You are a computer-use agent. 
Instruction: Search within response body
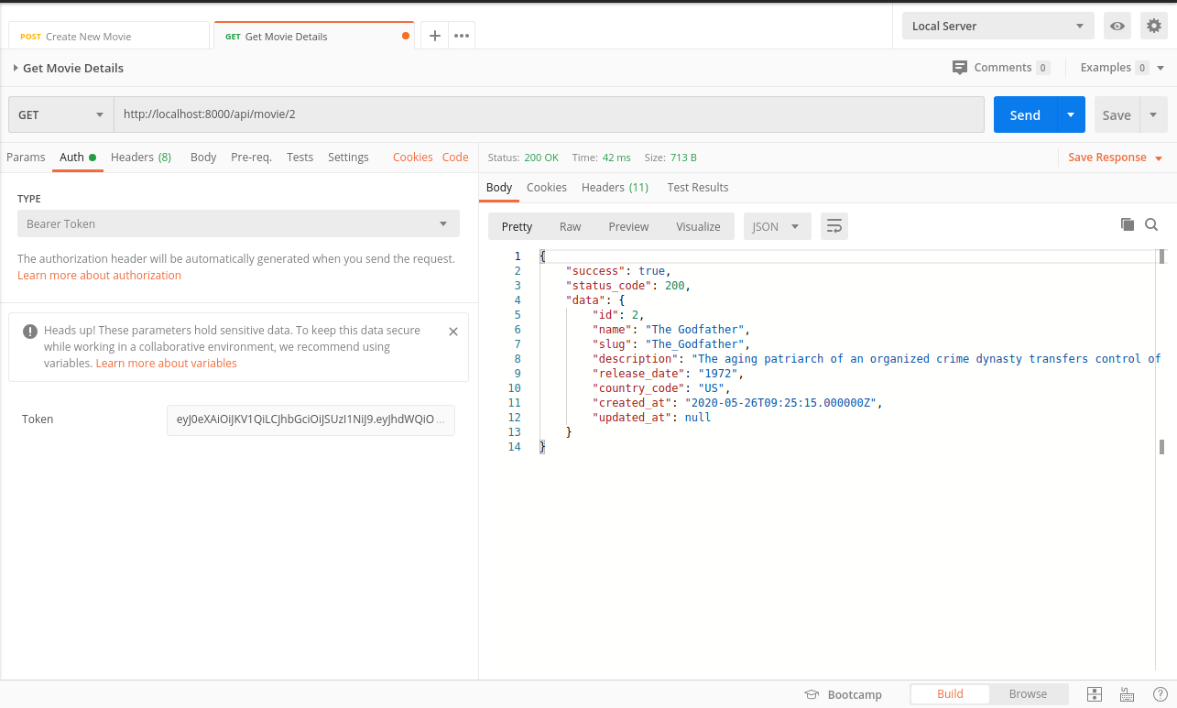[x=1151, y=224]
